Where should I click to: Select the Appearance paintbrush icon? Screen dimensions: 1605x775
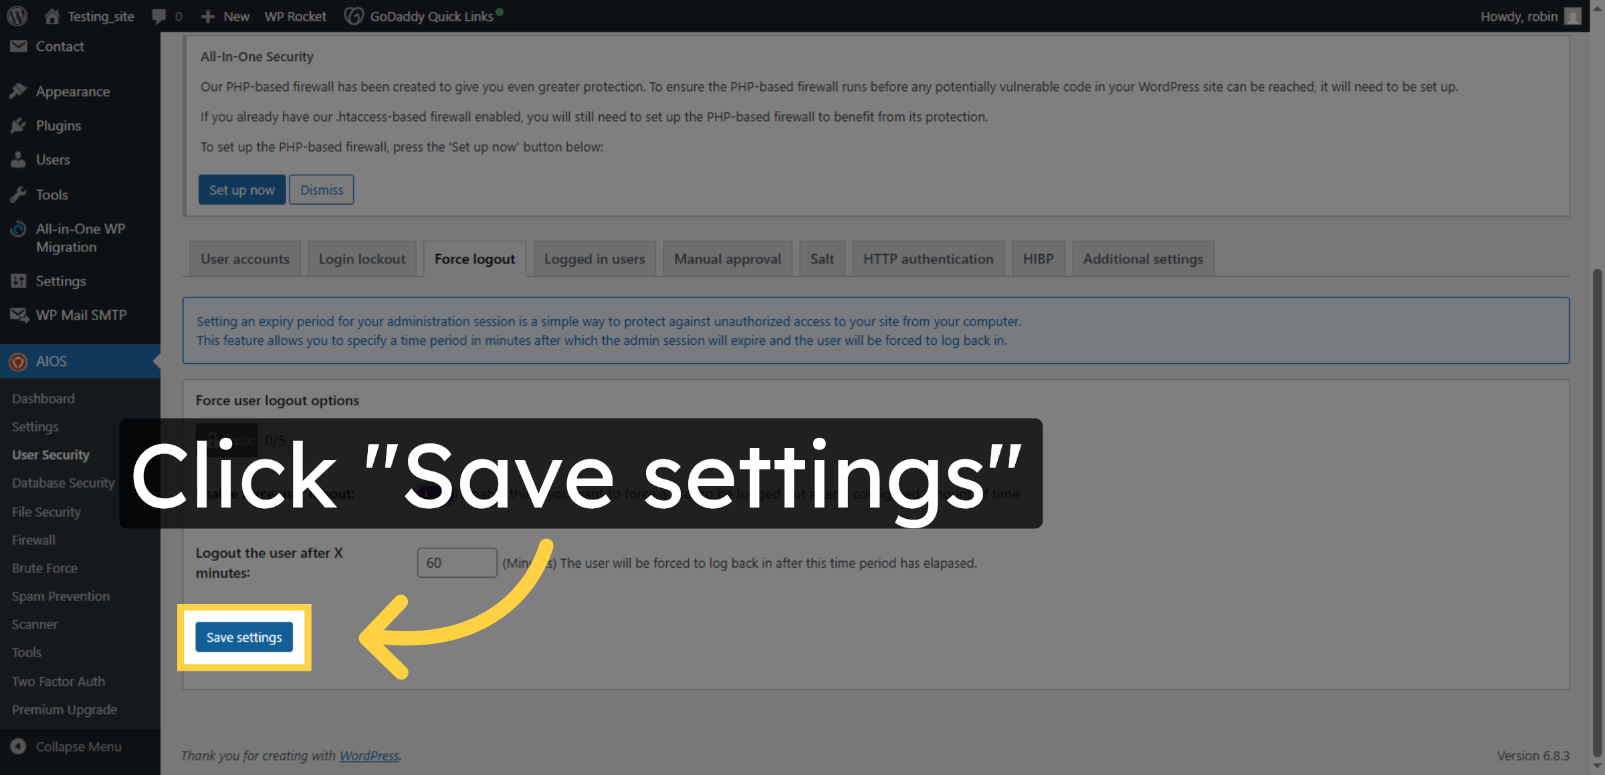19,91
